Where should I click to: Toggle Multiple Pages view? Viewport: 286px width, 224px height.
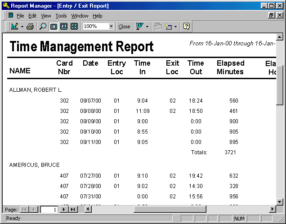(74, 27)
